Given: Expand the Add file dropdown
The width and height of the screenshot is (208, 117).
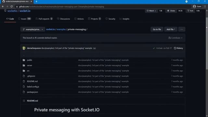Looking at the screenshot, I should [x=171, y=30].
